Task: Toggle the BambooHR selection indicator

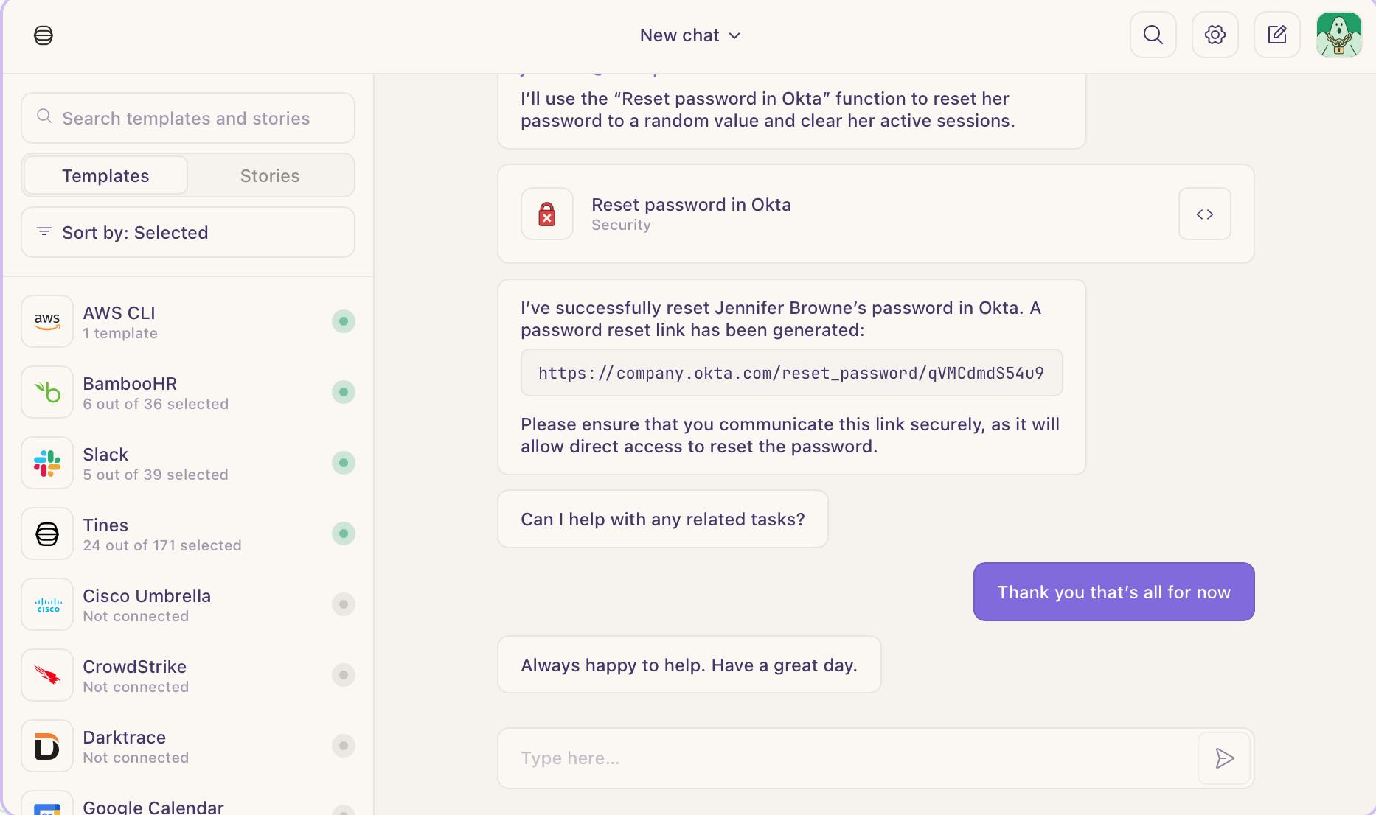Action: pyautogui.click(x=344, y=392)
